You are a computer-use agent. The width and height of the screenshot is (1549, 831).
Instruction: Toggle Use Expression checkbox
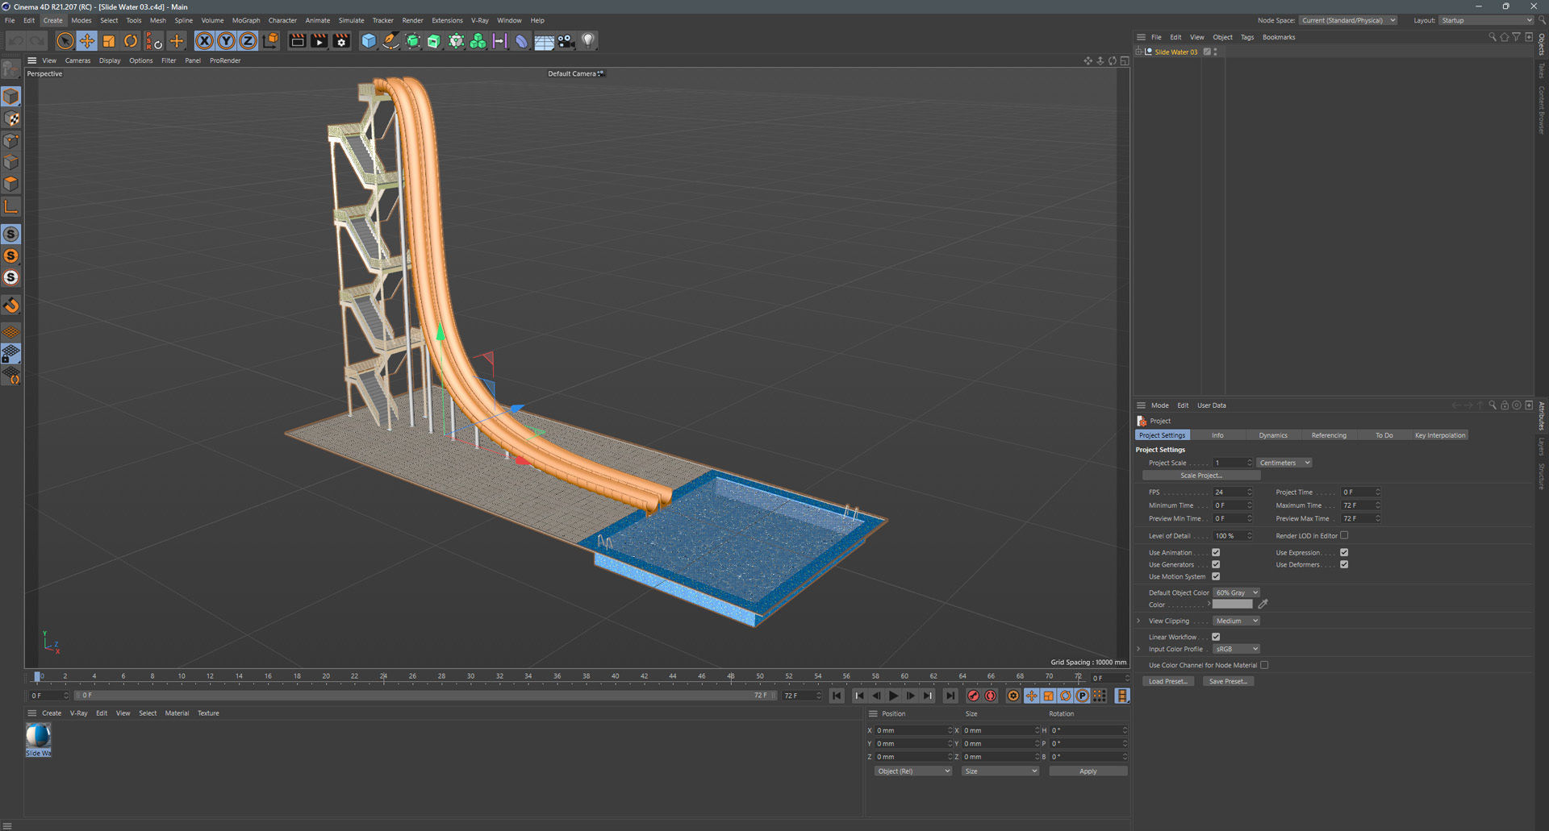pyautogui.click(x=1344, y=553)
